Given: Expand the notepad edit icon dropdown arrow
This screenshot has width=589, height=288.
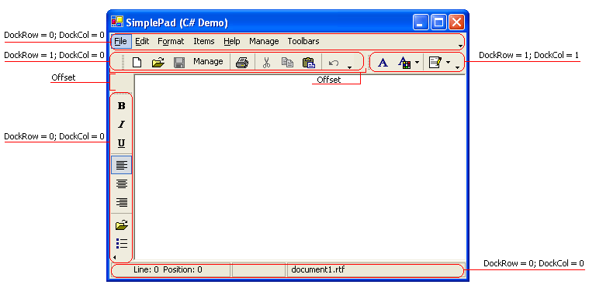Looking at the screenshot, I should click(x=448, y=63).
